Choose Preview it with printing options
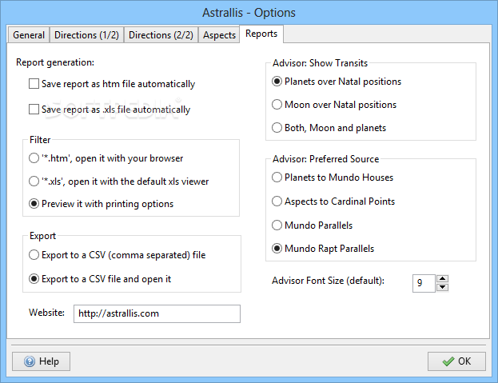Screen dimensions: 498x383 click(101, 204)
